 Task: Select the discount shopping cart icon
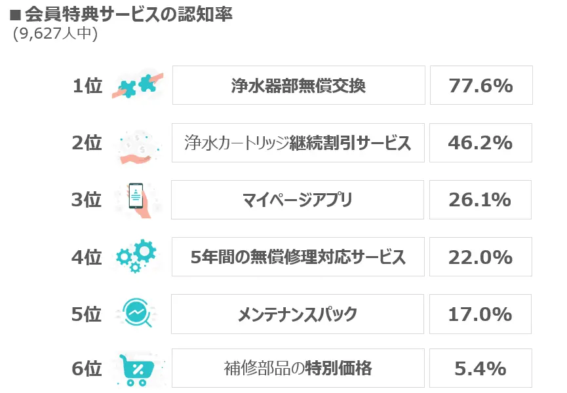(x=138, y=370)
